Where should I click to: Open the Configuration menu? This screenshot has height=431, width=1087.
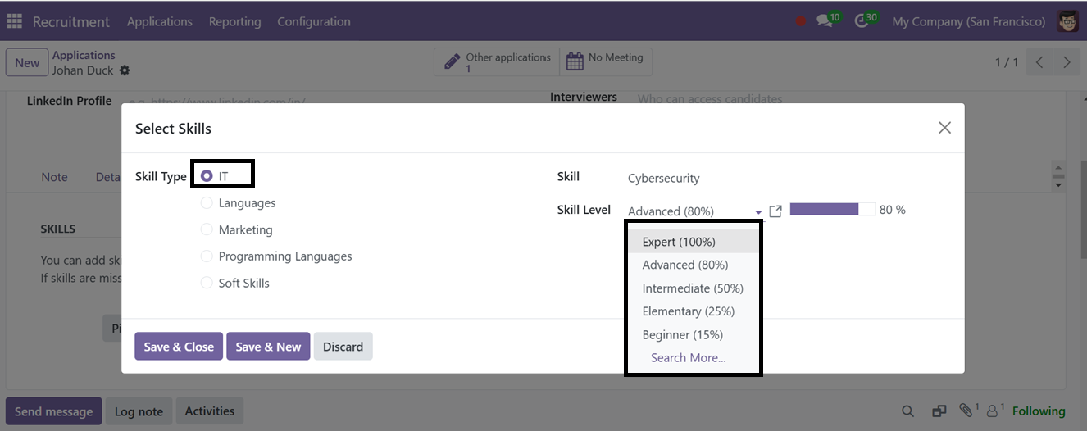314,21
